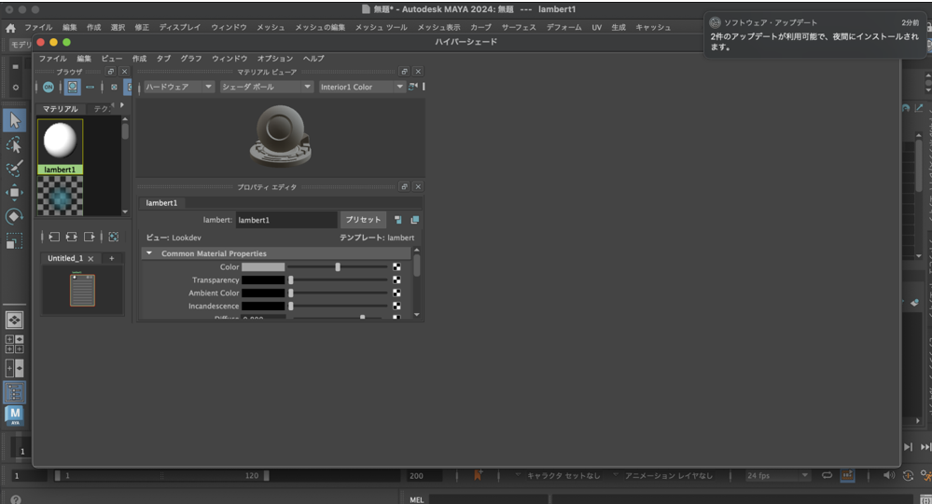932x504 pixels.
Task: Toggle the audio speaker icon
Action: pyautogui.click(x=888, y=475)
